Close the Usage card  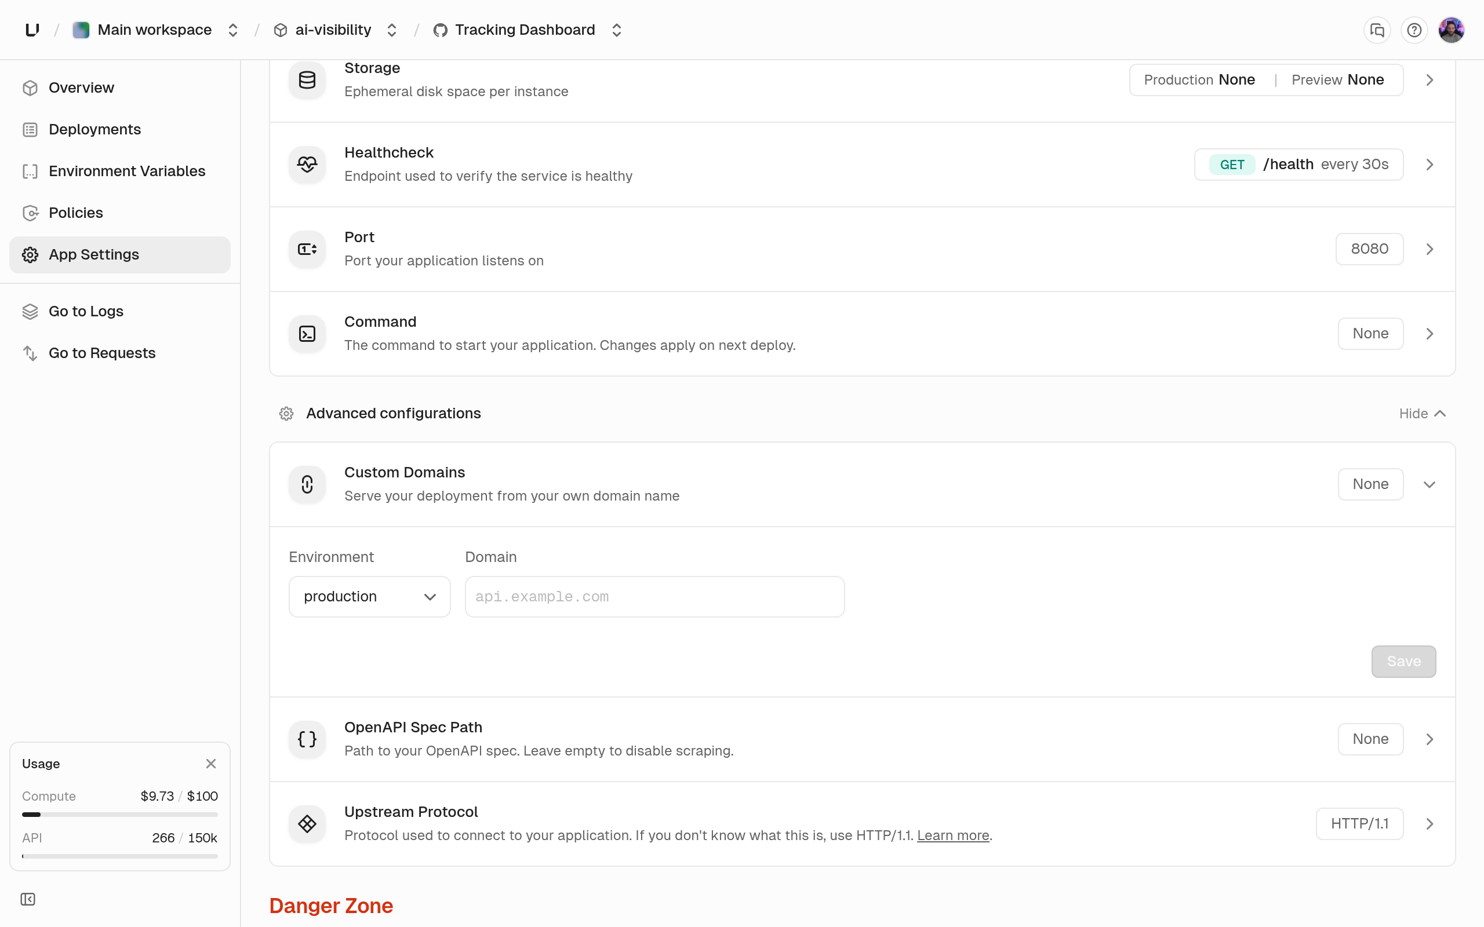point(211,764)
